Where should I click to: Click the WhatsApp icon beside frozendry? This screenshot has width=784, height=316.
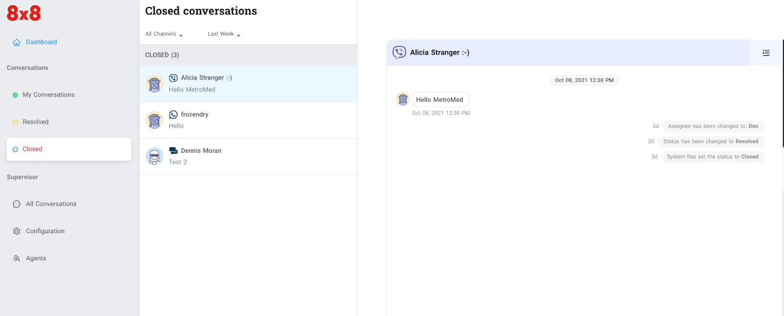pyautogui.click(x=173, y=115)
